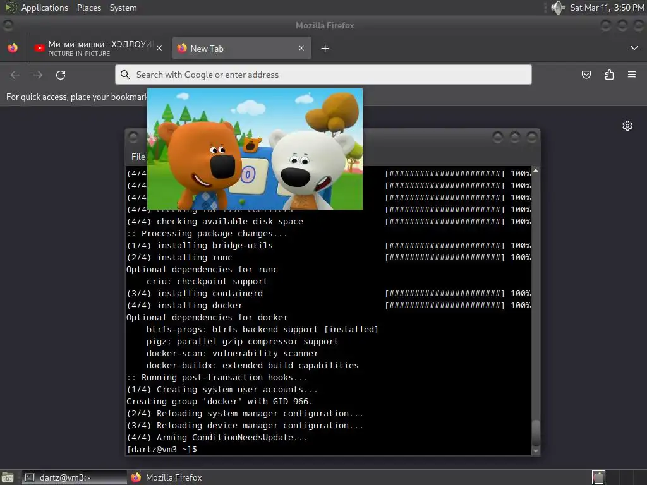This screenshot has height=485, width=647.
Task: Click 'Running post-transaction hooks...' line
Action: pos(217,378)
